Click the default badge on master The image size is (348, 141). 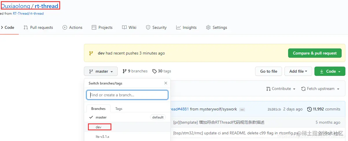158,117
